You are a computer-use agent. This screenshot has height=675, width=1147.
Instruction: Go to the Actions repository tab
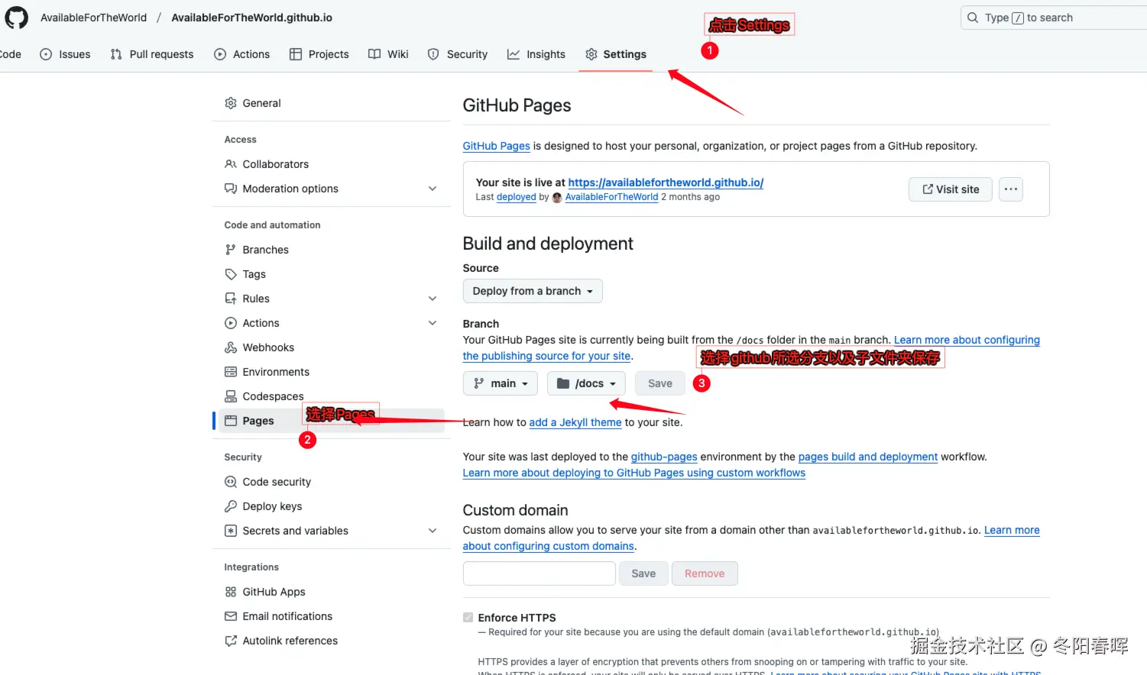coord(242,54)
